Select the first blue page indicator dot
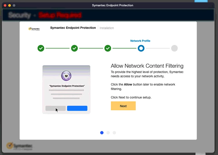The image size is (218, 155). point(102,133)
